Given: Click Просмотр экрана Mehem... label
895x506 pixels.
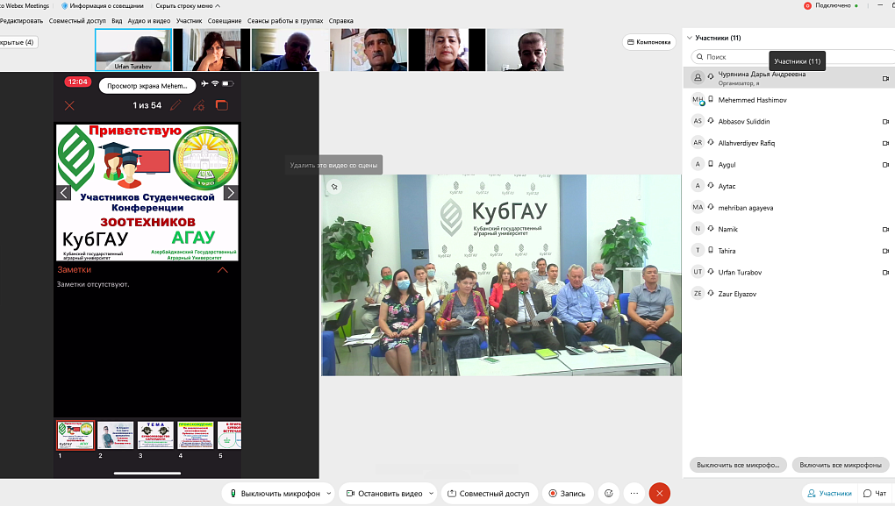Looking at the screenshot, I should pos(147,86).
